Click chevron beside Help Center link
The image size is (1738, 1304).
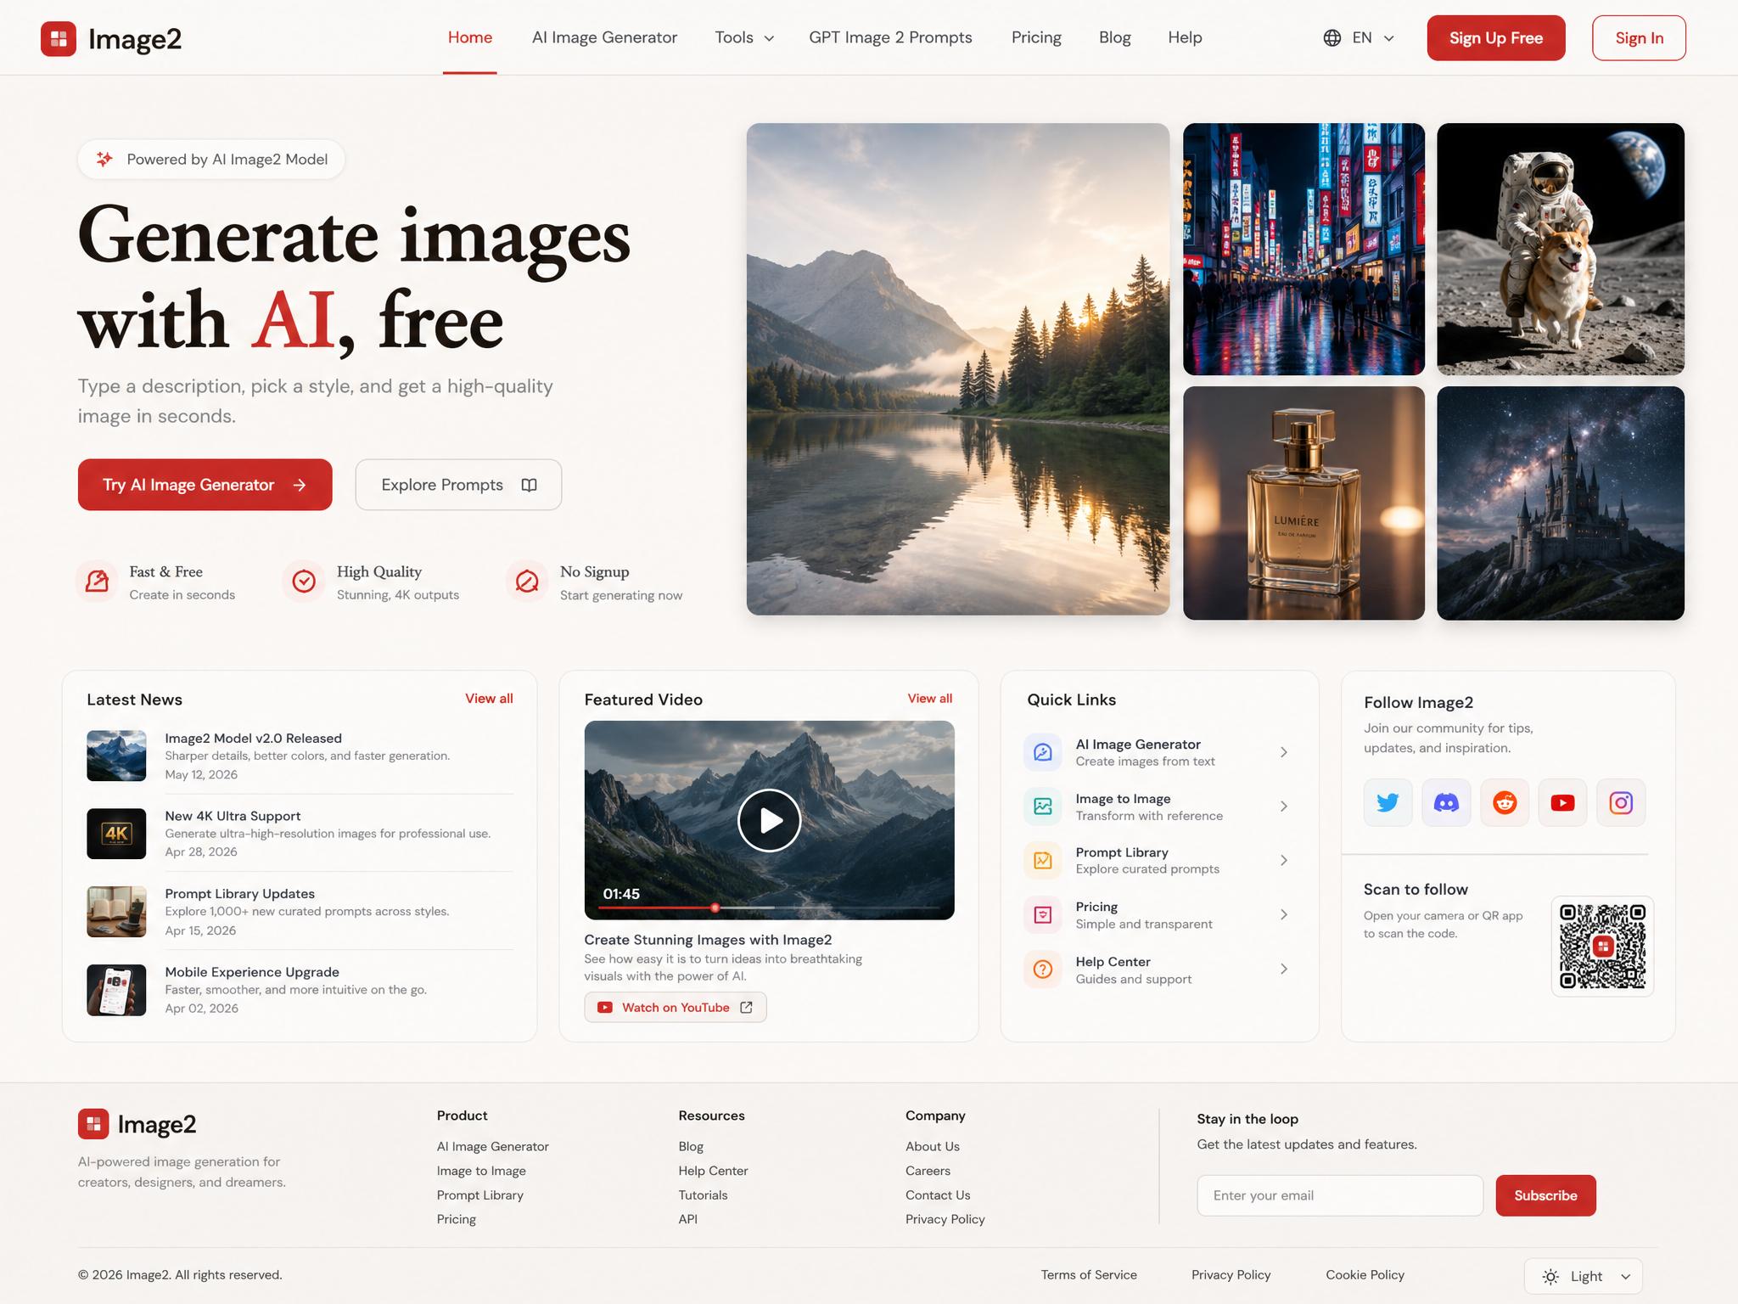(x=1284, y=969)
